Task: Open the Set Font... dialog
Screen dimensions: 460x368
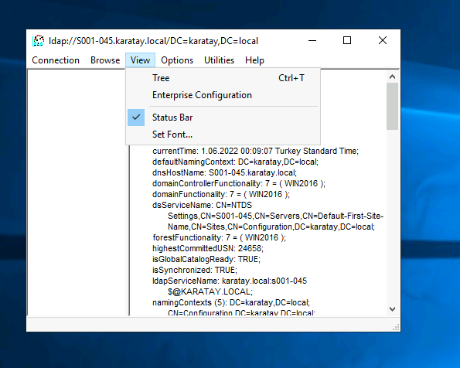Action: coord(223,135)
